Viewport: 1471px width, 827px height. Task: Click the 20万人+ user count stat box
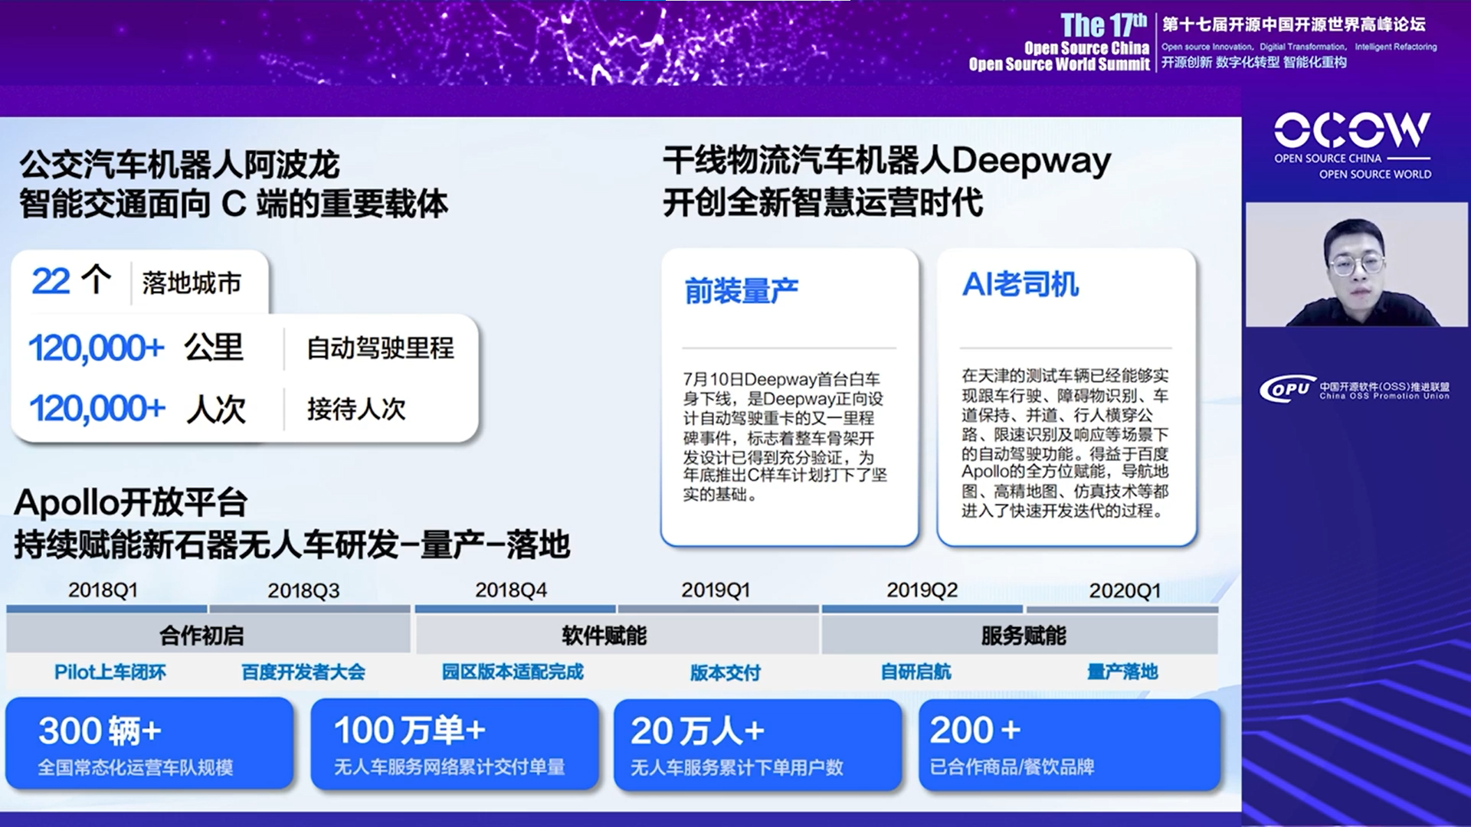(x=757, y=744)
